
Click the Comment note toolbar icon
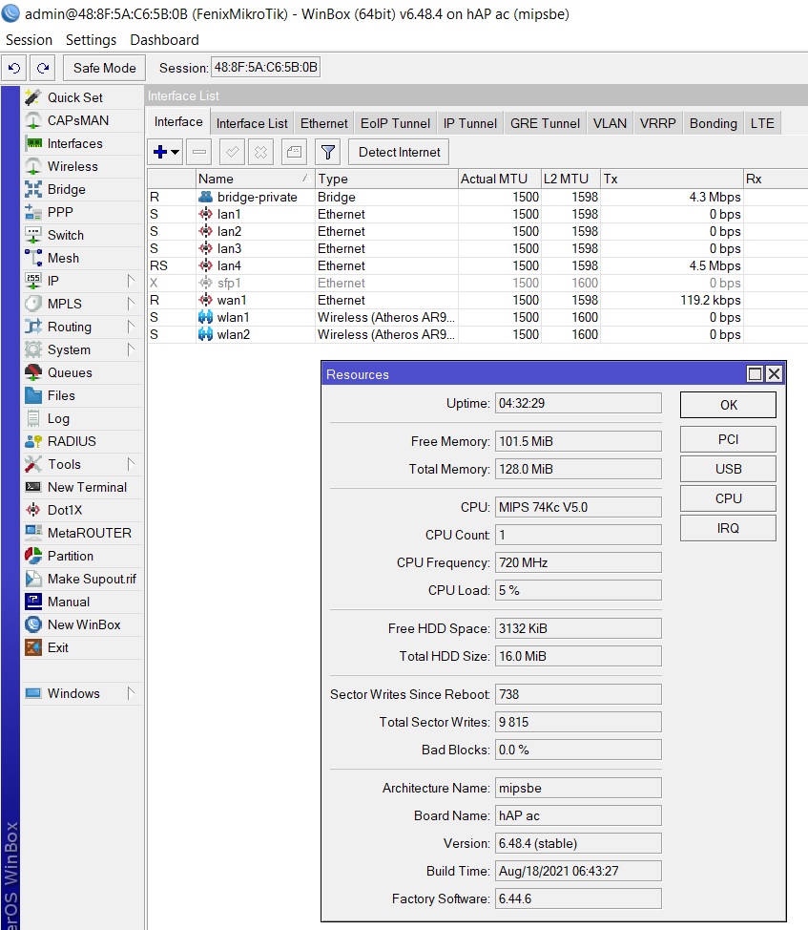click(294, 153)
